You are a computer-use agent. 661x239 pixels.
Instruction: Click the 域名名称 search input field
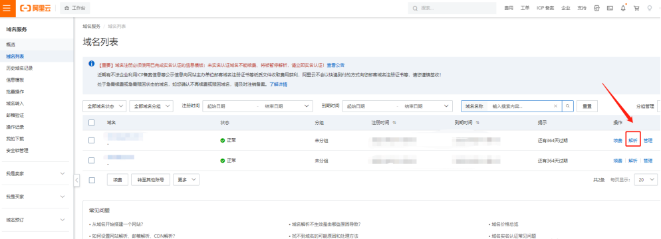521,106
